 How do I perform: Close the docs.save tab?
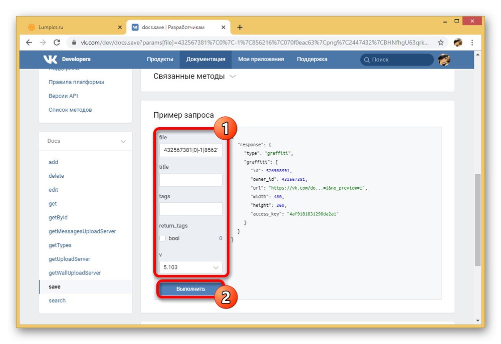coord(223,28)
